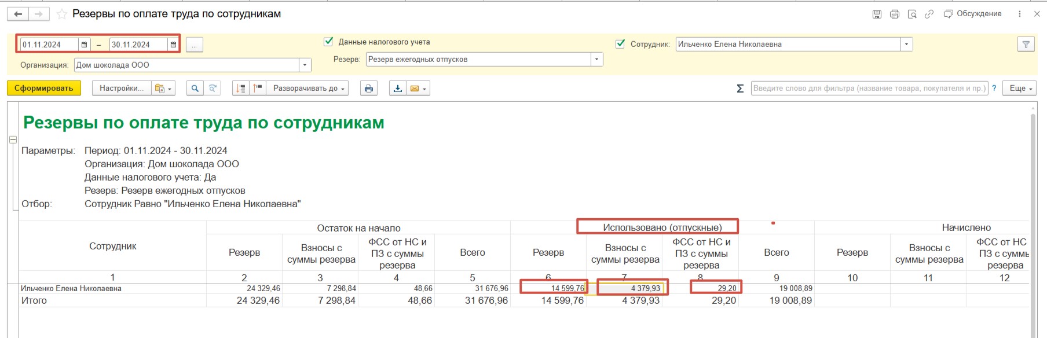
Task: Open the Разворачивать до menu
Action: pos(308,89)
